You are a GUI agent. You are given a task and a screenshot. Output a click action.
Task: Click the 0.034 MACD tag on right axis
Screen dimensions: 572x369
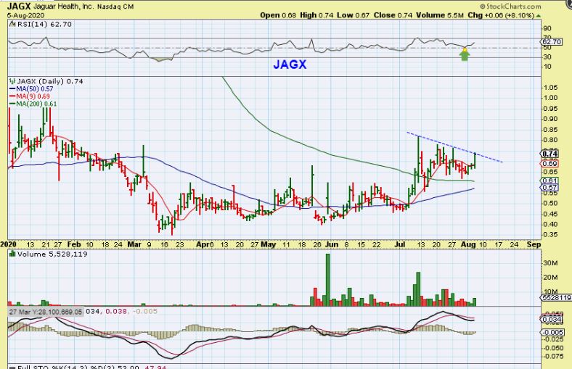tap(552, 320)
